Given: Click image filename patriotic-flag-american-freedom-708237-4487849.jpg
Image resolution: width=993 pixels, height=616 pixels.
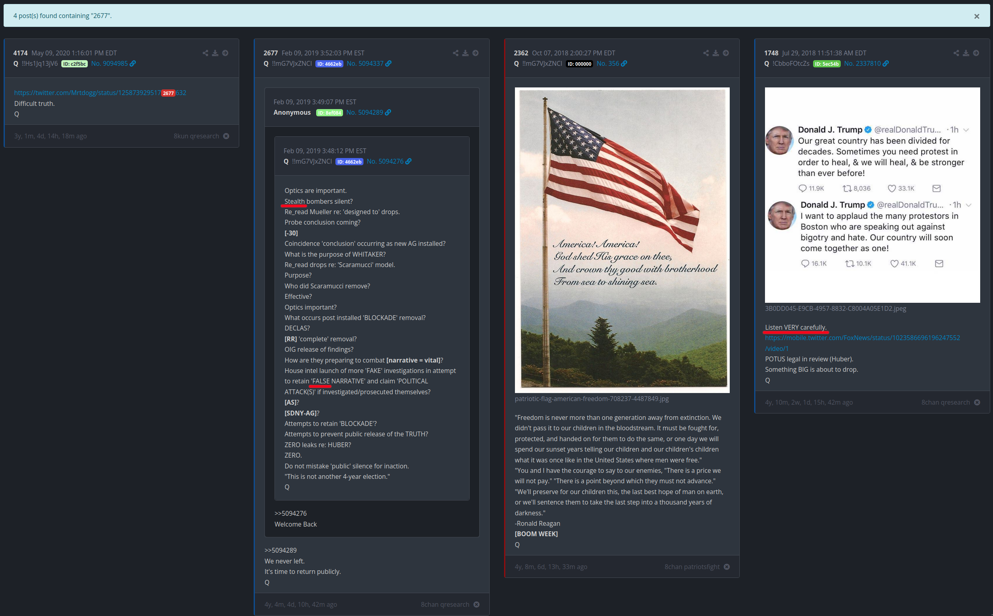Looking at the screenshot, I should tap(592, 399).
